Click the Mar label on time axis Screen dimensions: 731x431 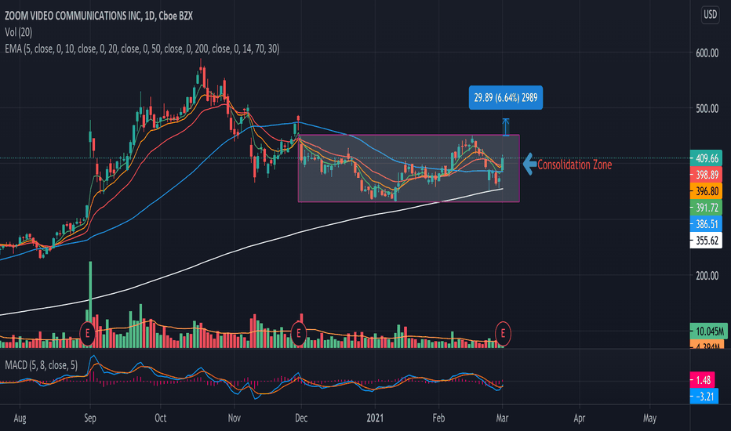502,418
